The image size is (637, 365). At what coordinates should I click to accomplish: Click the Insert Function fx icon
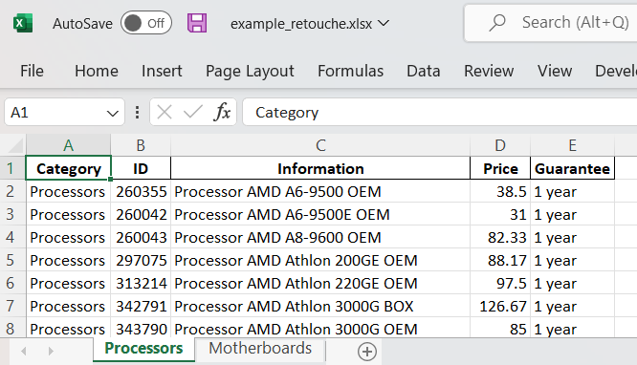222,112
